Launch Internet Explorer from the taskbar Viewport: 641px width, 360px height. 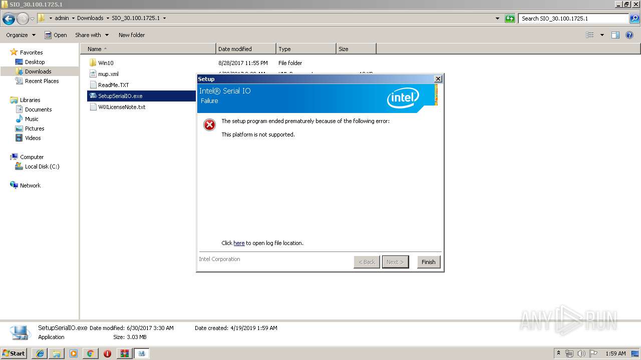point(40,353)
